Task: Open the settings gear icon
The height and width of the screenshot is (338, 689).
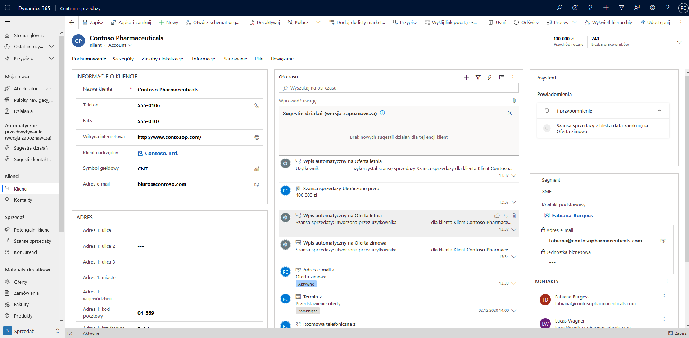Action: pyautogui.click(x=652, y=8)
